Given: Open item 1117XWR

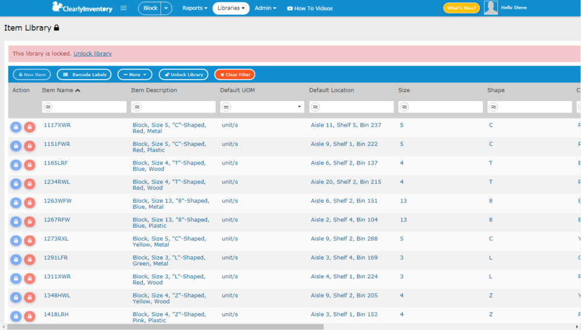Looking at the screenshot, I should [57, 125].
